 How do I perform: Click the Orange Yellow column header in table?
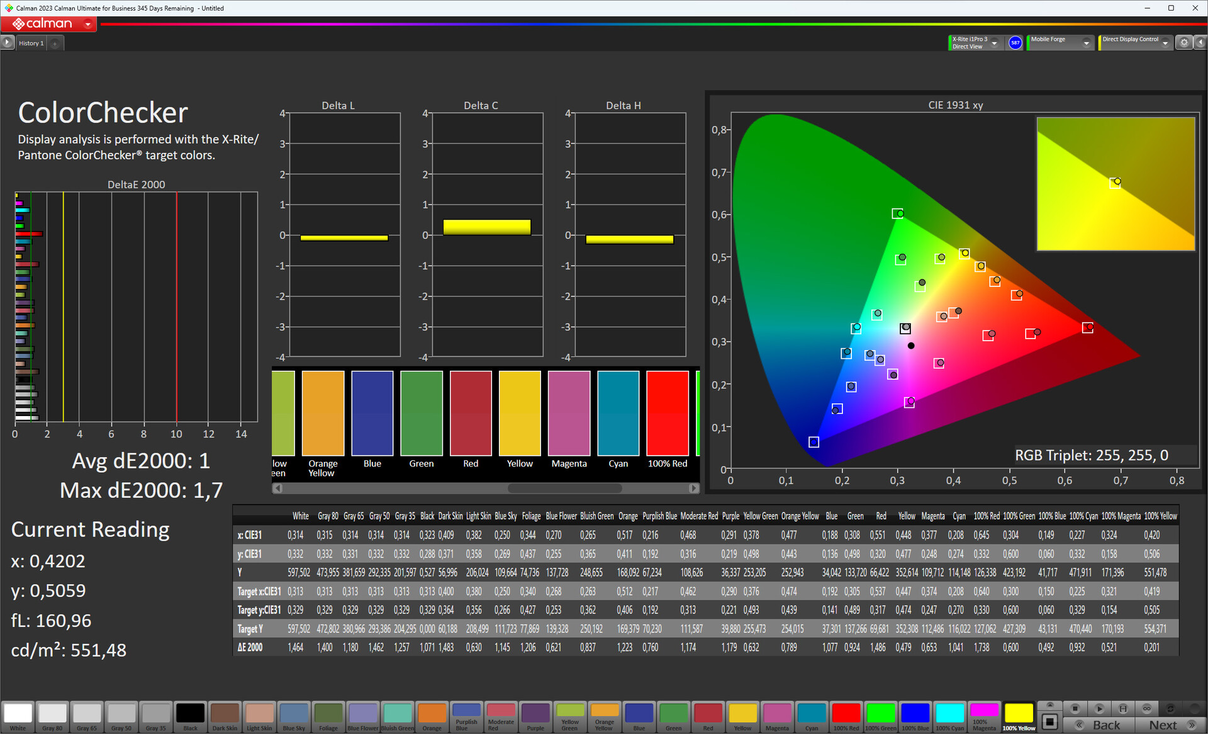pyautogui.click(x=800, y=516)
